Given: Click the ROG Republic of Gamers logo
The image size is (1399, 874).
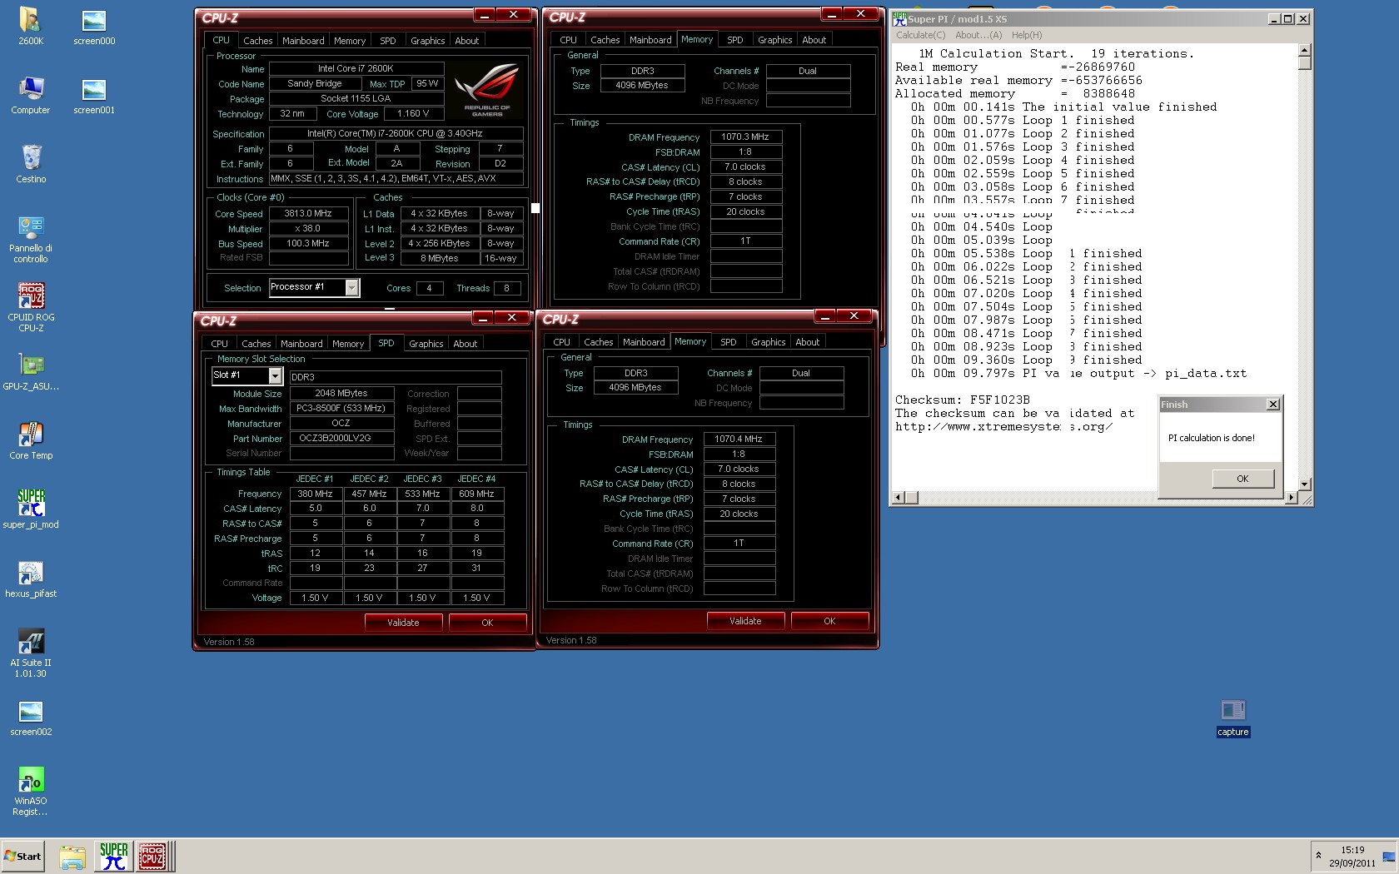Looking at the screenshot, I should (487, 89).
